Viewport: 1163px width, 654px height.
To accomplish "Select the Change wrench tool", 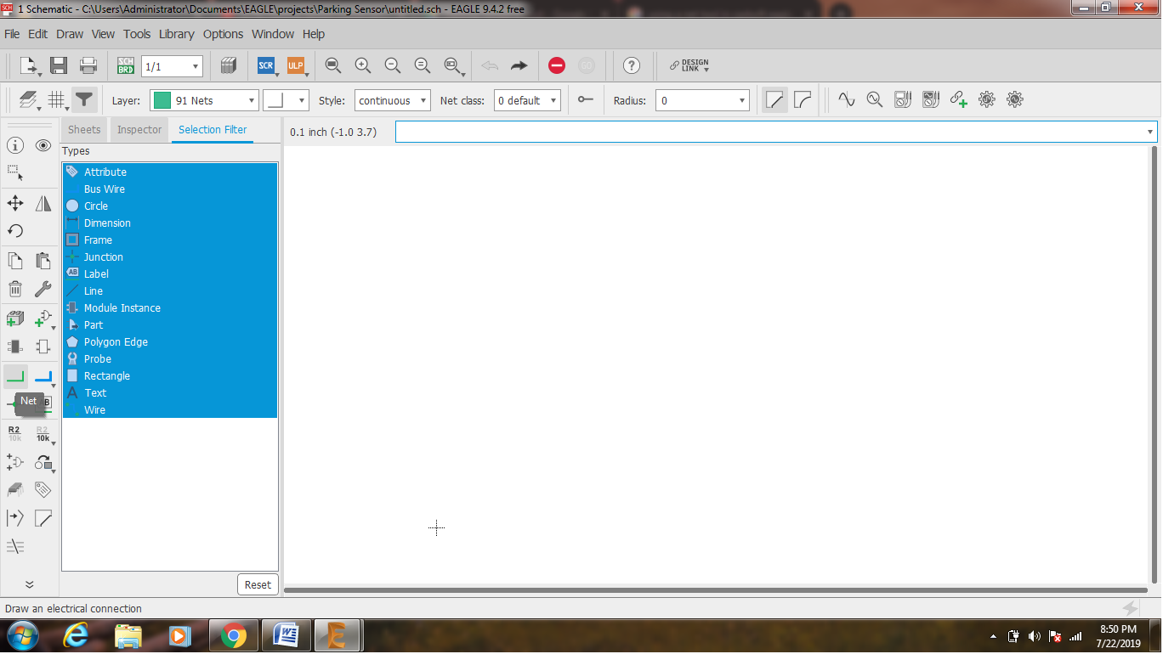I will pos(43,289).
